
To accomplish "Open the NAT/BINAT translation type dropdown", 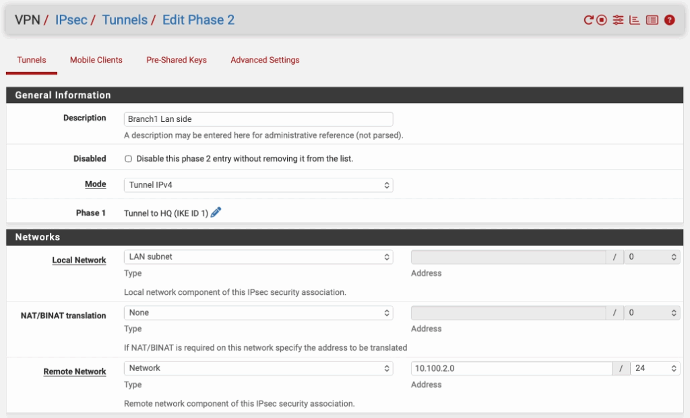I will click(x=258, y=313).
